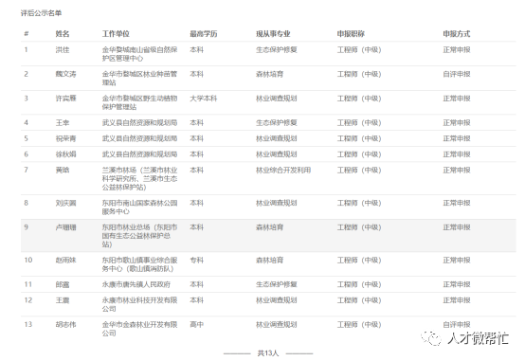Screen dimensions: 525x361
Task: Click 森林培育 in row 9
Action: (270, 227)
